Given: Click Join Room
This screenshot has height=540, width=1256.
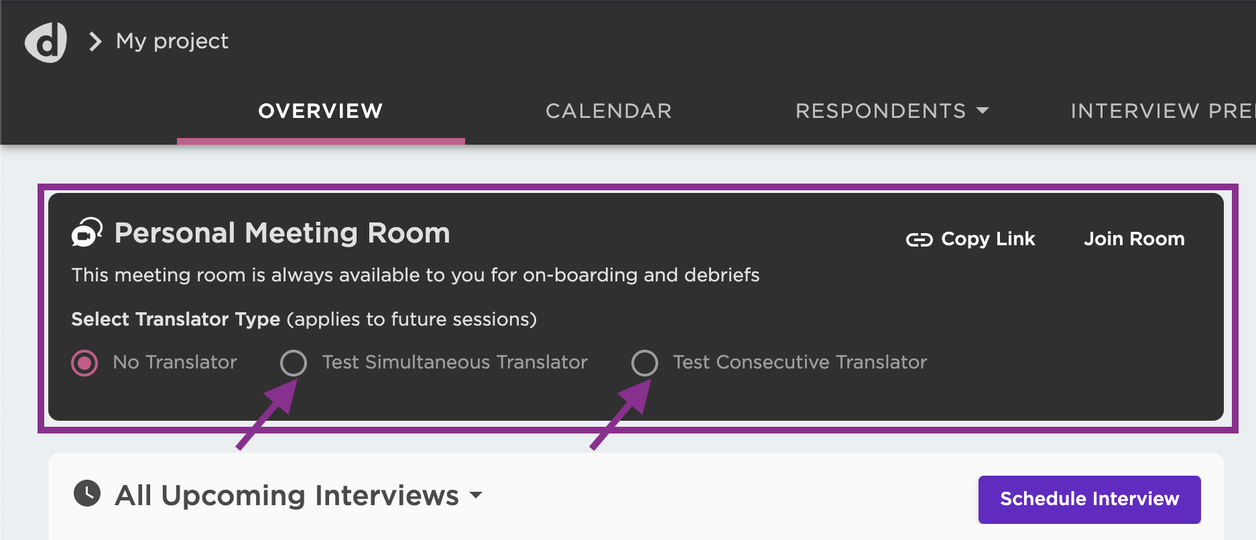Looking at the screenshot, I should tap(1134, 239).
